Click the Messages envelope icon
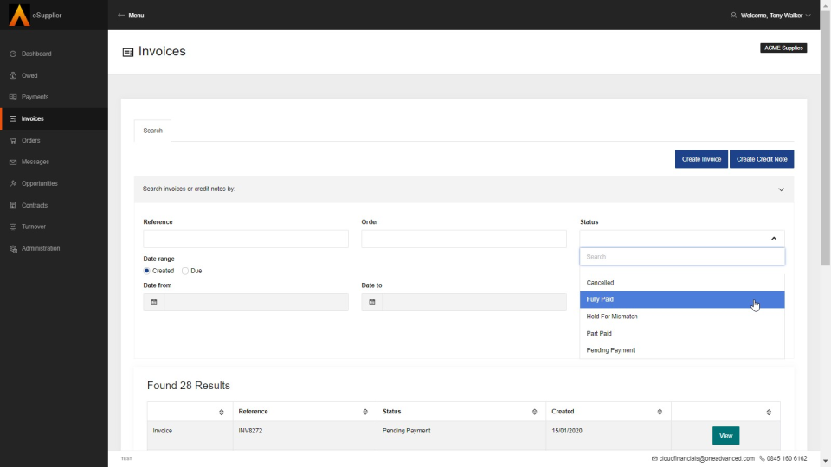Viewport: 831px width, 467px height. [x=13, y=162]
